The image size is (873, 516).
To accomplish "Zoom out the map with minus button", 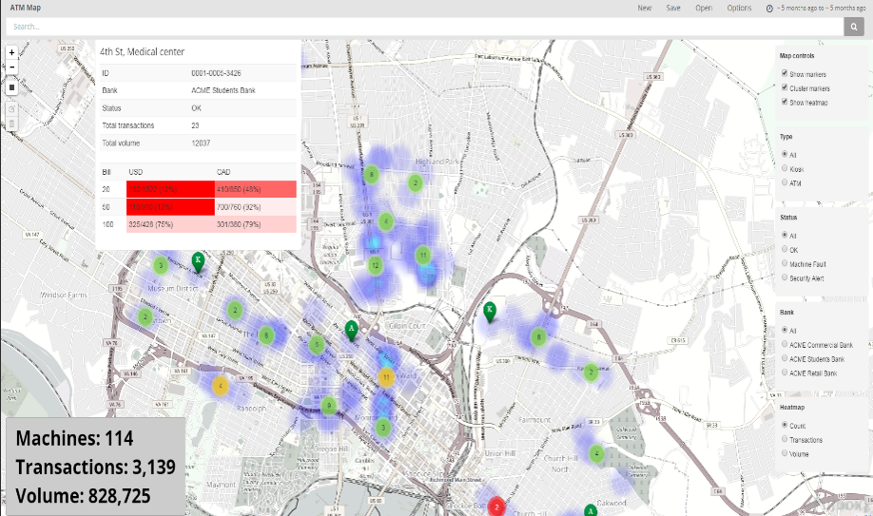I will (11, 67).
